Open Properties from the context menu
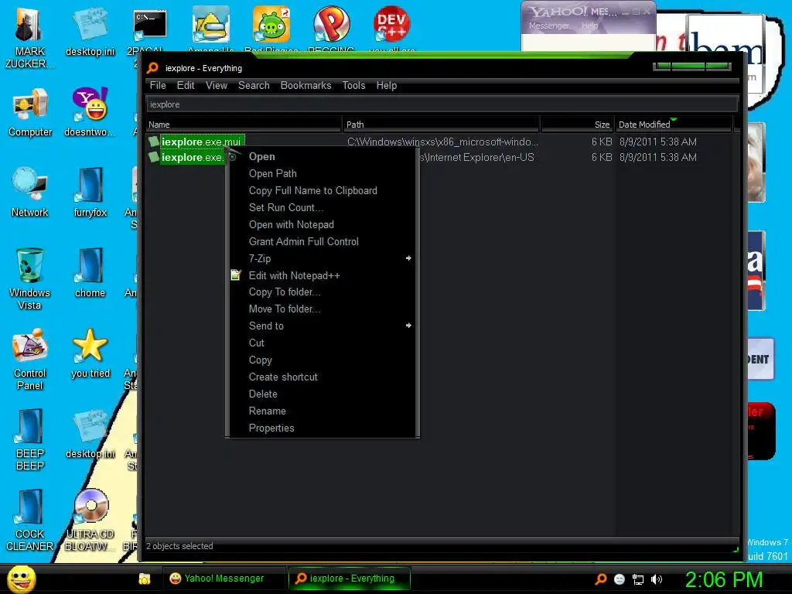 pos(323,428)
